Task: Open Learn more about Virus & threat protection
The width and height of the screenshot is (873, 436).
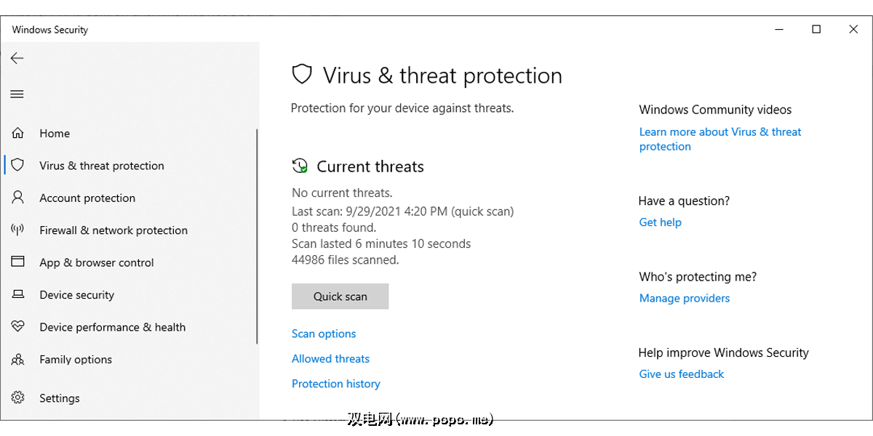Action: point(719,132)
